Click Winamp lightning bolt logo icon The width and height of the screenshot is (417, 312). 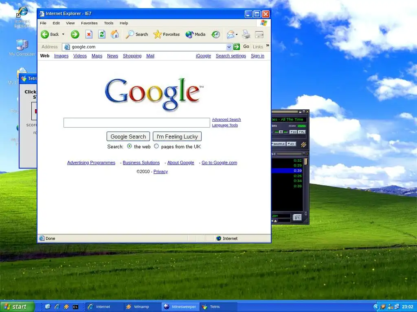[x=303, y=144]
